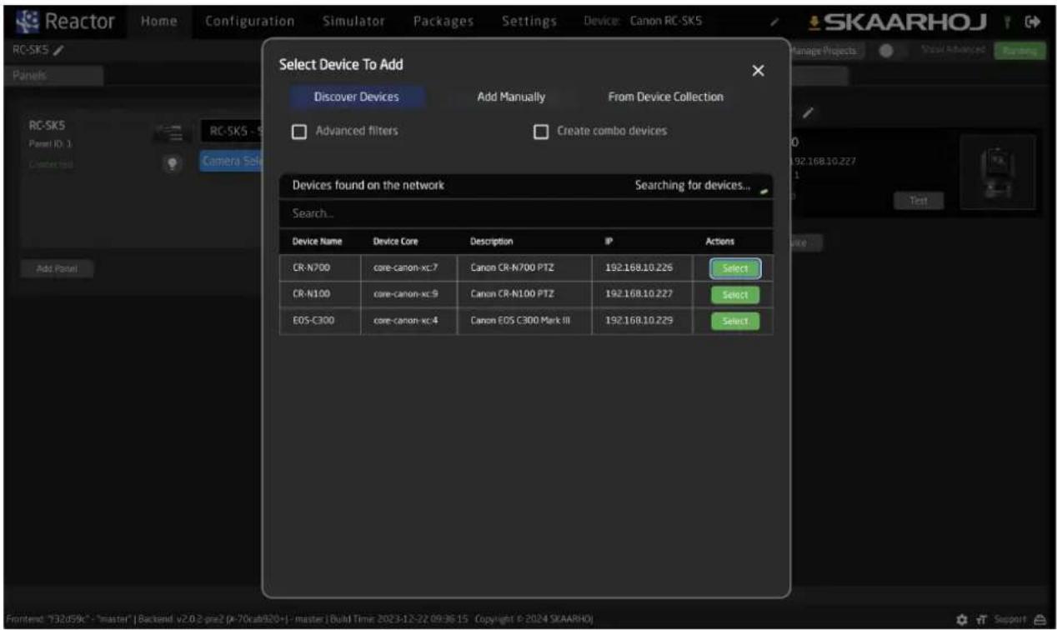
Task: Switch to the Discover Devices tab
Action: [x=356, y=97]
